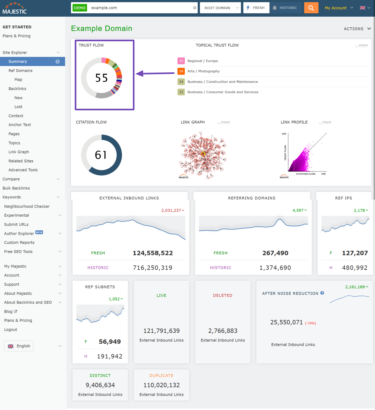Open Backlinks in sidebar
Screen dimensions: 375x410
pos(17,89)
